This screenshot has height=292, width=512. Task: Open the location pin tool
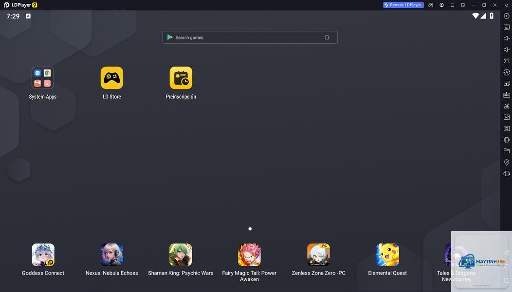pyautogui.click(x=507, y=163)
